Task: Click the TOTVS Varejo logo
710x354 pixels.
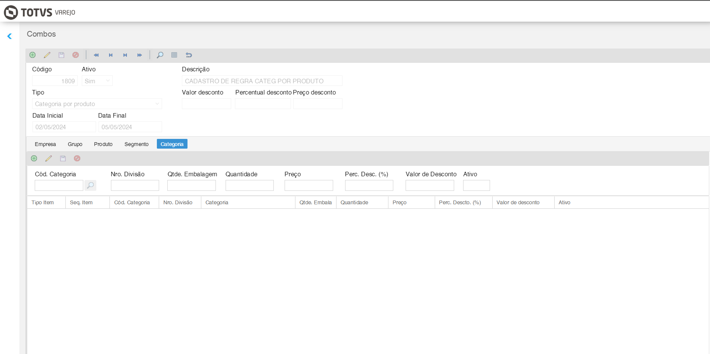Action: point(40,12)
